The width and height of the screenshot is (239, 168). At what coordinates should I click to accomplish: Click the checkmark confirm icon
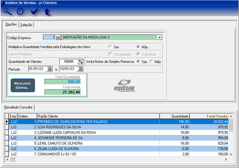coord(34,12)
